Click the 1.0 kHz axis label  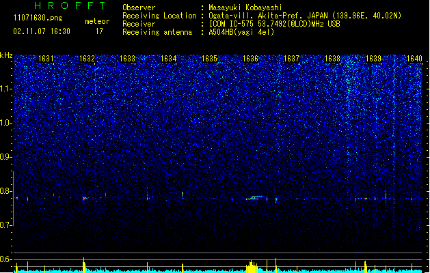[6, 123]
